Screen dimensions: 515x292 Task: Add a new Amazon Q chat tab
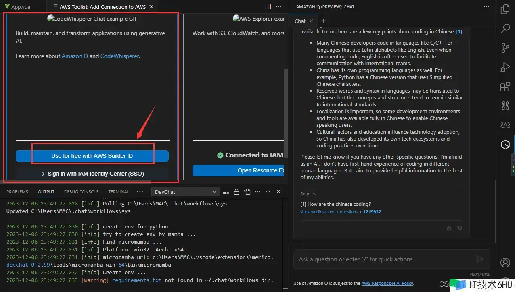point(323,21)
